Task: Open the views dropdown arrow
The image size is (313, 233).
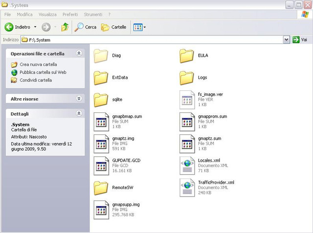Action: (x=145, y=27)
